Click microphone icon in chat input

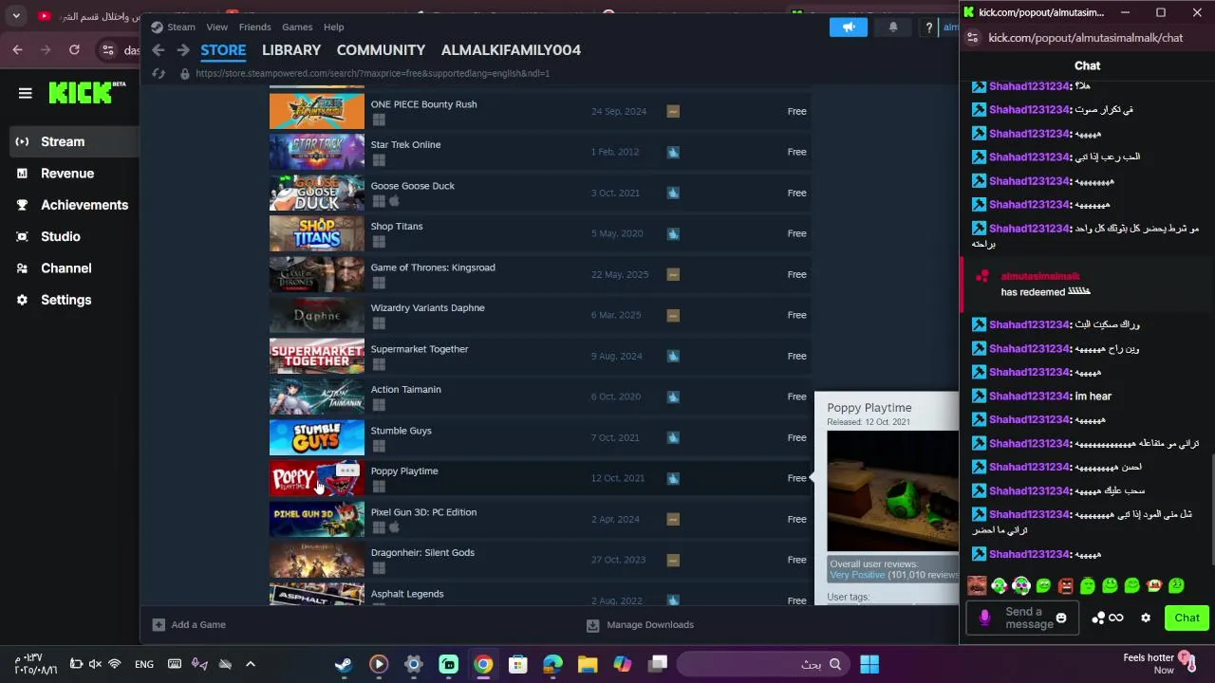(x=984, y=618)
